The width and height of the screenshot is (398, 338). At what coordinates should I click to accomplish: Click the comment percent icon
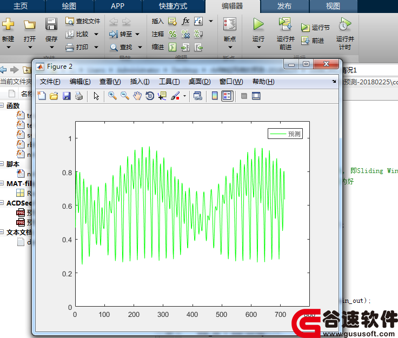tap(173, 34)
